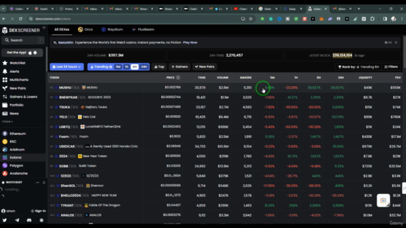
Task: Open Gainers & Losers in sidebar
Action: coord(20,97)
